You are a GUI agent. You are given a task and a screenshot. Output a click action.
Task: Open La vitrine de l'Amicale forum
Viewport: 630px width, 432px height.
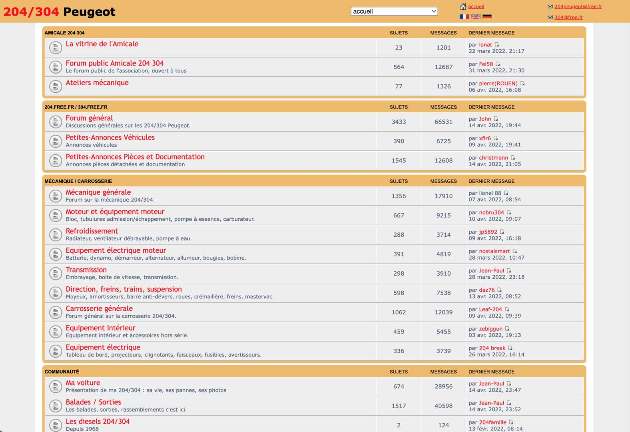click(102, 44)
